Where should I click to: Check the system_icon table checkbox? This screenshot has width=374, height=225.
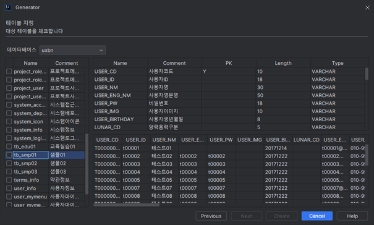[9, 121]
